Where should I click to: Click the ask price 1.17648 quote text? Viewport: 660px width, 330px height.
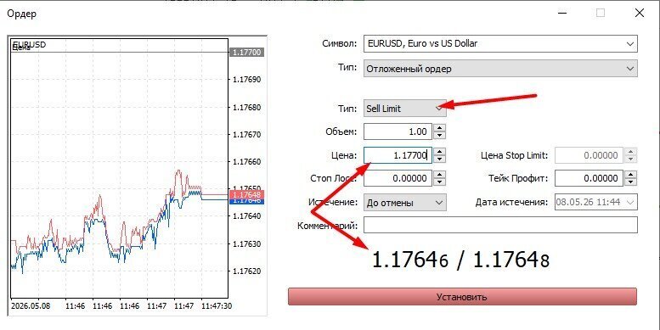(x=511, y=260)
